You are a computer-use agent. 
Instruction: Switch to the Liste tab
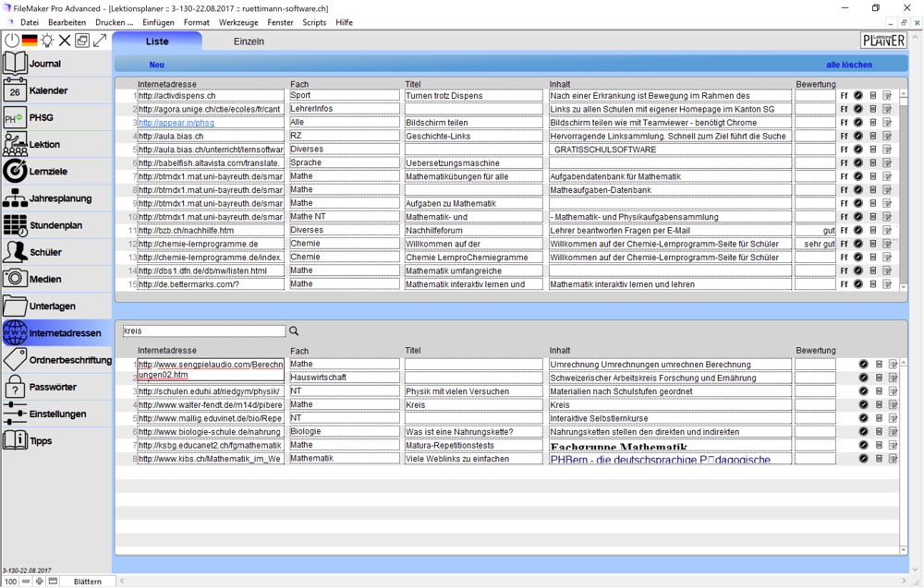pyautogui.click(x=157, y=42)
